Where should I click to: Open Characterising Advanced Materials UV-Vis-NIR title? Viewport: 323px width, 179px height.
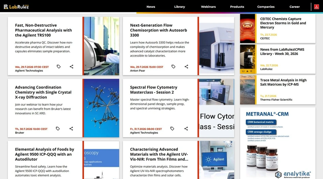(159, 154)
